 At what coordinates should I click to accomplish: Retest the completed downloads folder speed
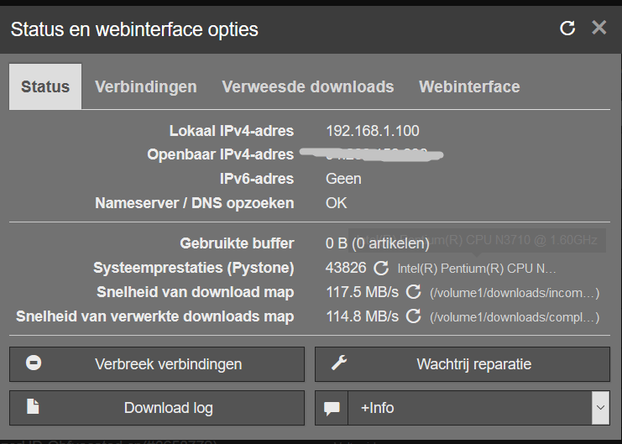(413, 316)
